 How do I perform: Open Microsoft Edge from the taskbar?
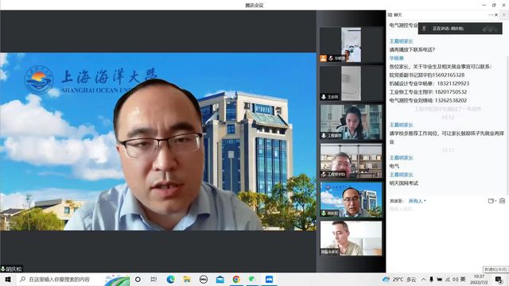171,279
